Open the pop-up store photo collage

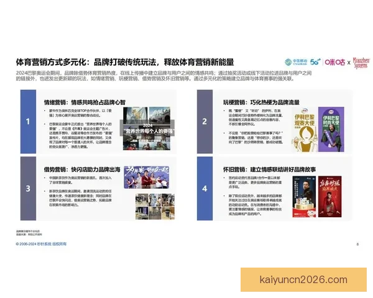click(x=155, y=206)
